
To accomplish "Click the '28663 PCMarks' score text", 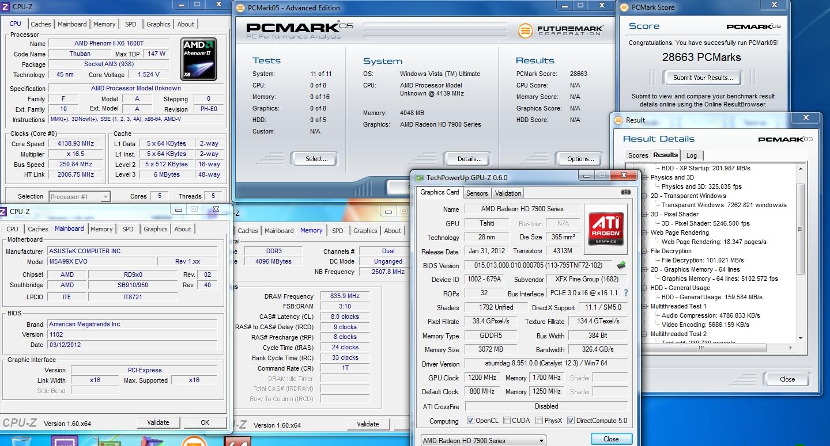I will coord(701,57).
